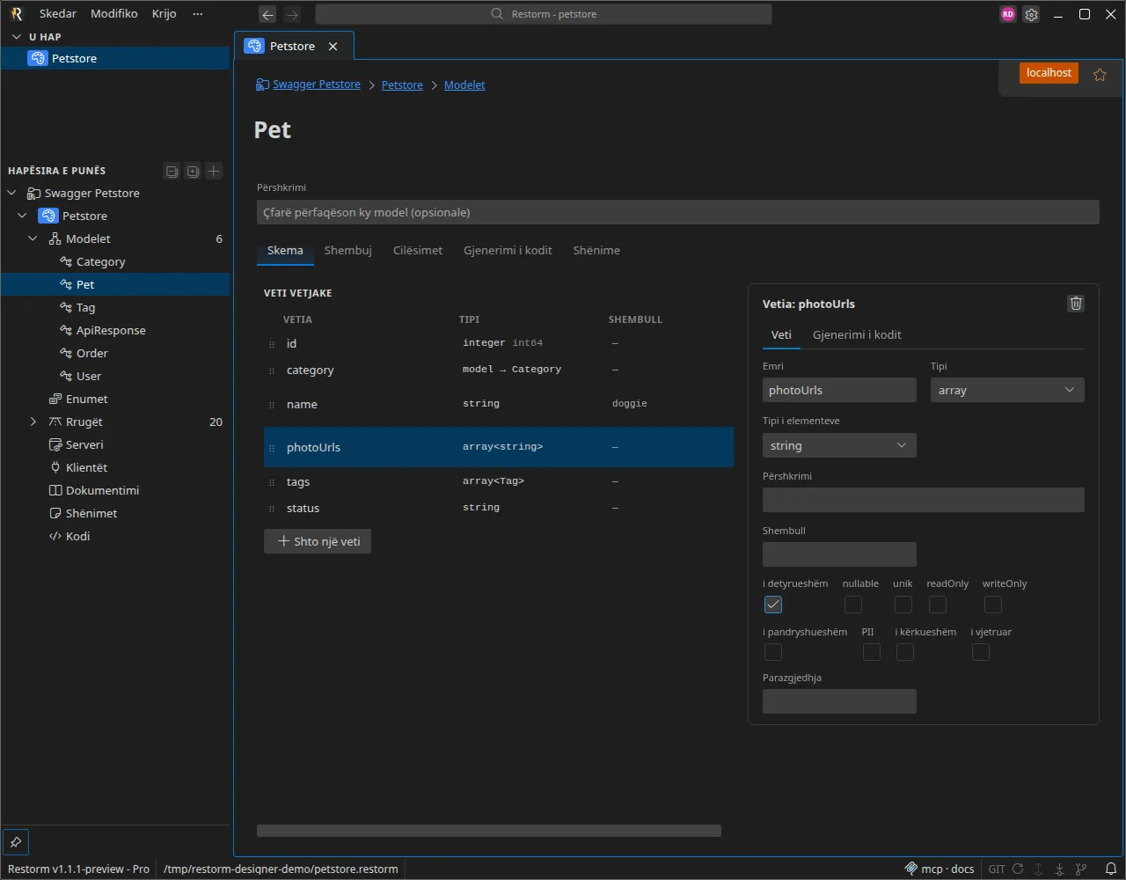The image size is (1126, 880).
Task: Close the Petstore editor tab
Action: pos(333,47)
